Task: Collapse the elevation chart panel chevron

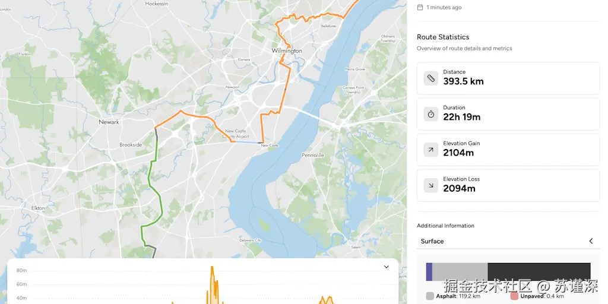Action: (x=386, y=267)
